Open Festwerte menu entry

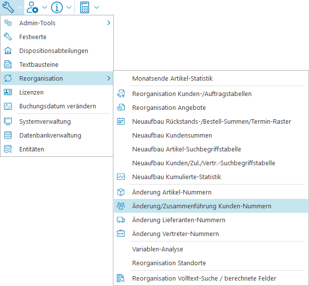click(33, 37)
